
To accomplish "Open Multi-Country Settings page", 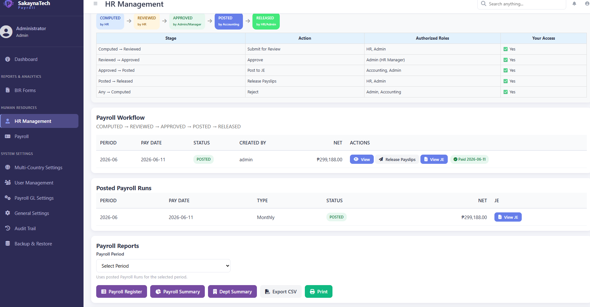I will coord(38,167).
